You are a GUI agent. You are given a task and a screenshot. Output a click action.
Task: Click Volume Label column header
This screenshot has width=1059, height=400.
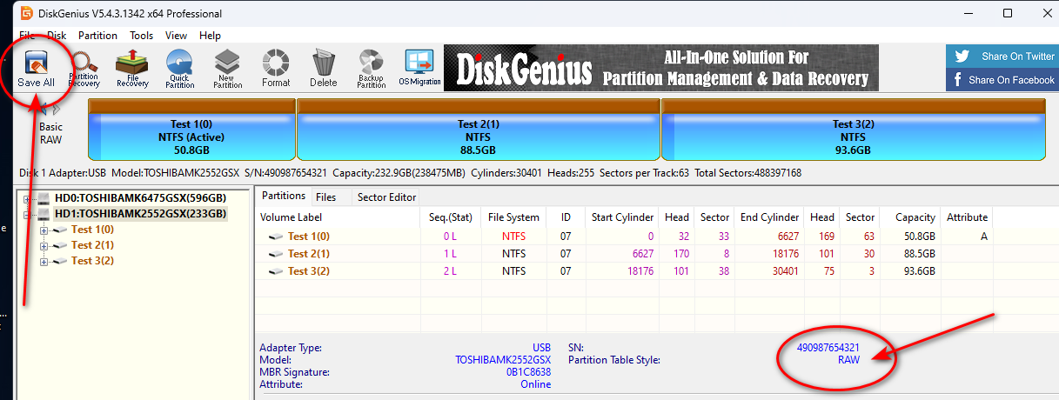337,217
